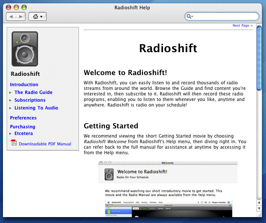This screenshot has width=266, height=223.
Task: Click the Welcome window screenshot image
Action: pos(167,189)
